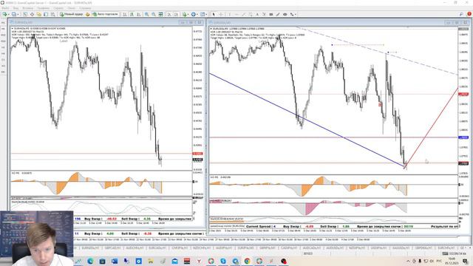Open the arrows objects dropdown
Image resolution: width=473 pixels, height=266 pixels.
click(293, 14)
